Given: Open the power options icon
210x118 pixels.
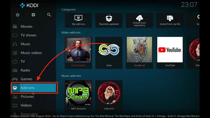Looking at the screenshot, I should 18,15.
